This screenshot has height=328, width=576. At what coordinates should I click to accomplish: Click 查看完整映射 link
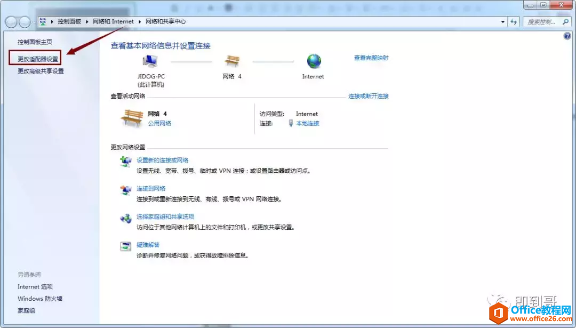click(371, 58)
